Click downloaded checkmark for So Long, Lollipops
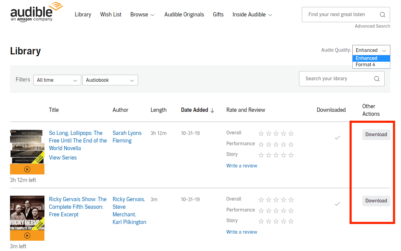This screenshot has height=251, width=401. (x=337, y=138)
